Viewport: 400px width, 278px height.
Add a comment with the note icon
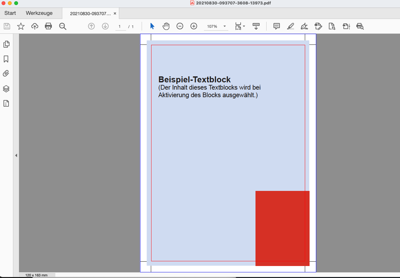click(x=277, y=27)
